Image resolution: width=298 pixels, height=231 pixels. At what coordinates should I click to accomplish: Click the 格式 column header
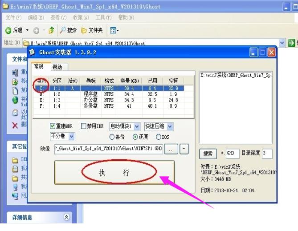109,81
